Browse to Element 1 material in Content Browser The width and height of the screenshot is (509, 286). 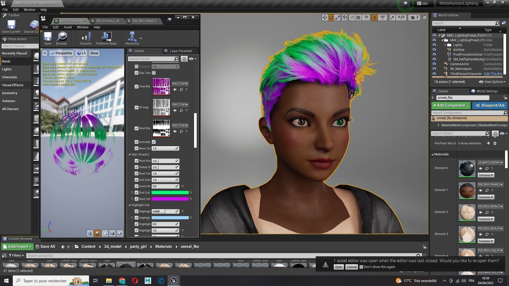click(487, 190)
